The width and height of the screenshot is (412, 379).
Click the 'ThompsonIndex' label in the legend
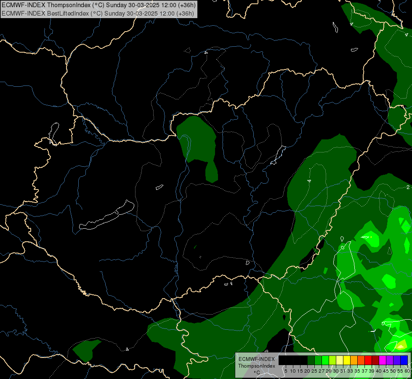tap(256, 366)
